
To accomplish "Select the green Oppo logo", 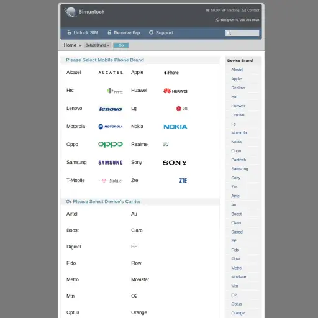I will [x=111, y=144].
